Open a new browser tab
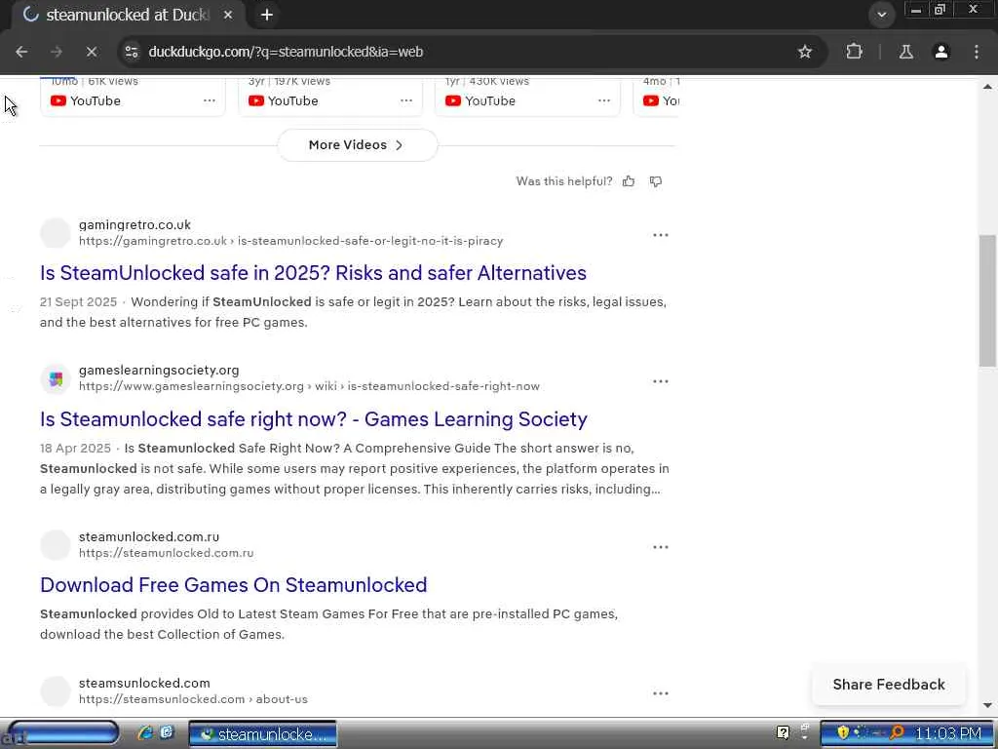 267,15
